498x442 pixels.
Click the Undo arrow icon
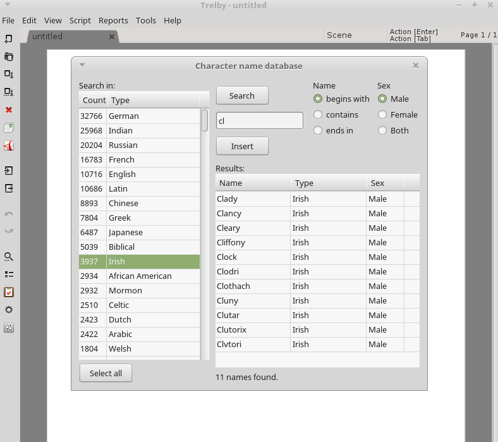click(x=9, y=214)
